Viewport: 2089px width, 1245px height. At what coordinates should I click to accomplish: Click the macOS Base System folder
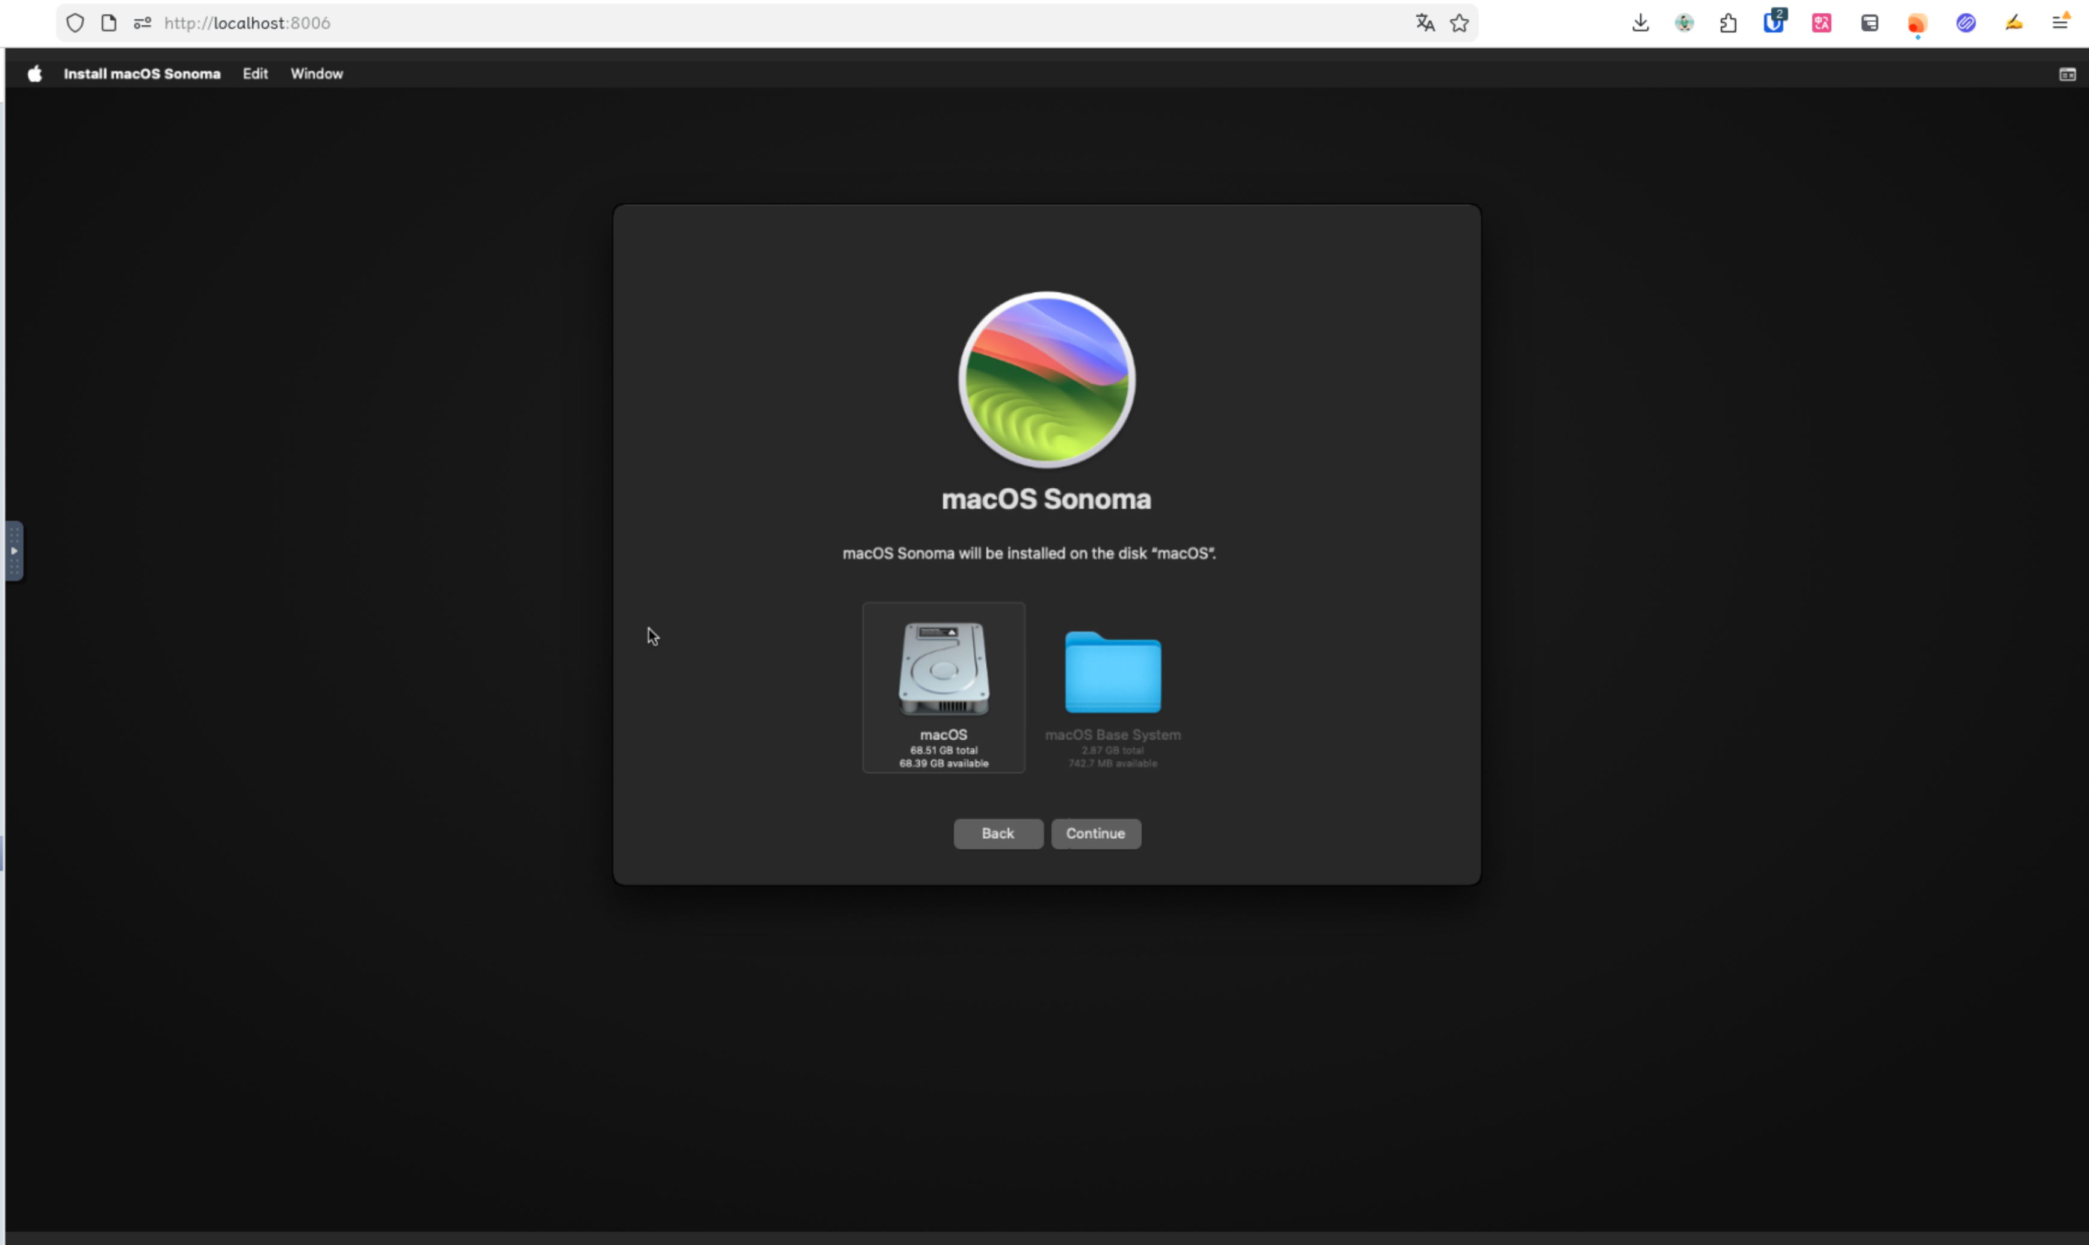(x=1112, y=673)
